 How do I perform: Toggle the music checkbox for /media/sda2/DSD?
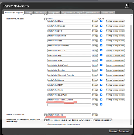coord(101,31)
